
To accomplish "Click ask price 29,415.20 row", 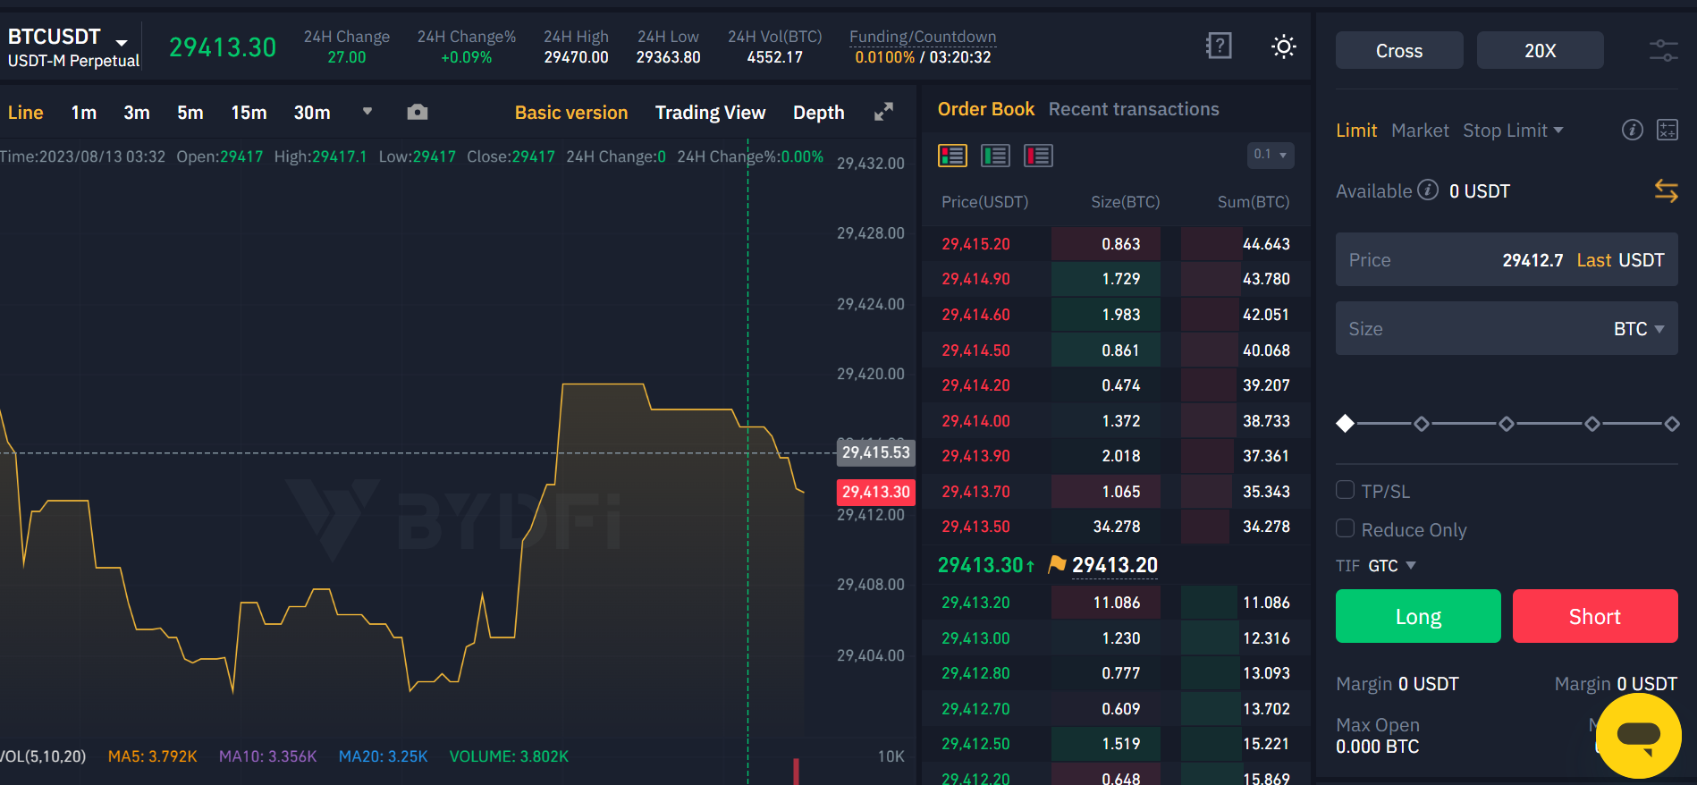I will 1116,244.
